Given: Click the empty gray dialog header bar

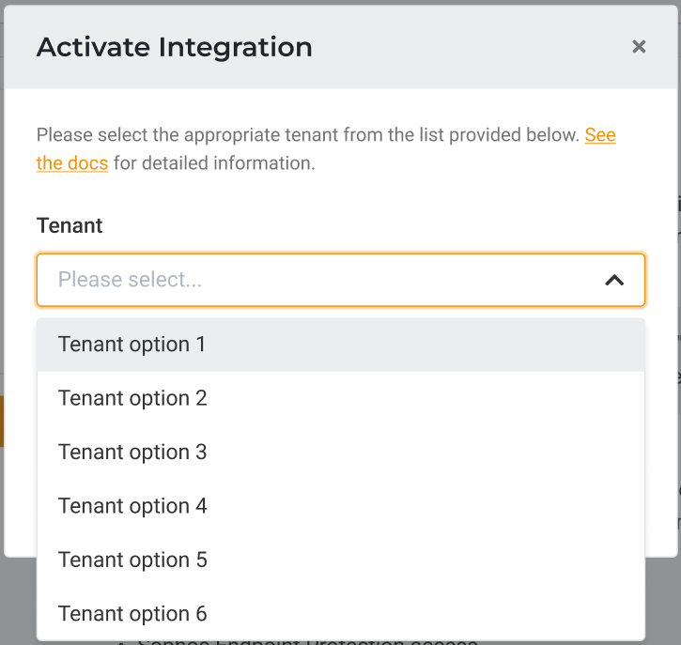Looking at the screenshot, I should (470, 47).
